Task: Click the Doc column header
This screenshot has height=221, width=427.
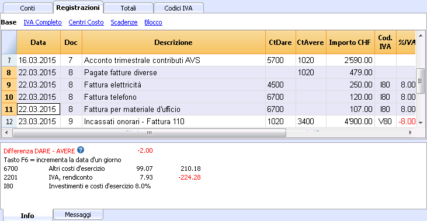Action: pyautogui.click(x=71, y=42)
